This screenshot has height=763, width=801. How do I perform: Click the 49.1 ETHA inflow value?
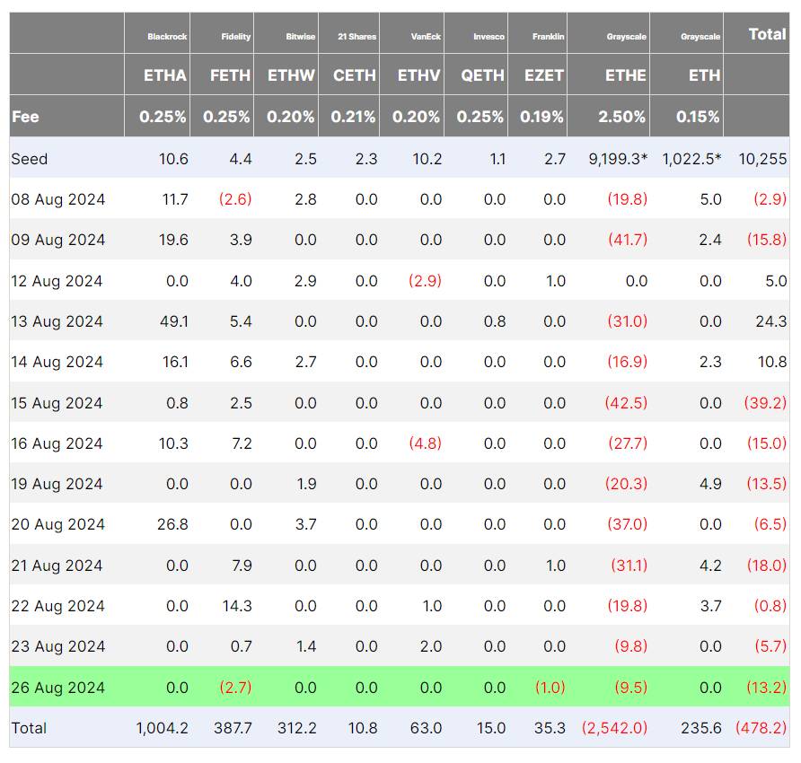[174, 321]
